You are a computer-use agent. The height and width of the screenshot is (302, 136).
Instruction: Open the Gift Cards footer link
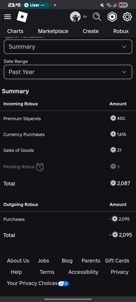tap(117, 261)
